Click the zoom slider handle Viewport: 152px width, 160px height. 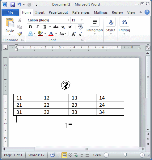[125, 155]
